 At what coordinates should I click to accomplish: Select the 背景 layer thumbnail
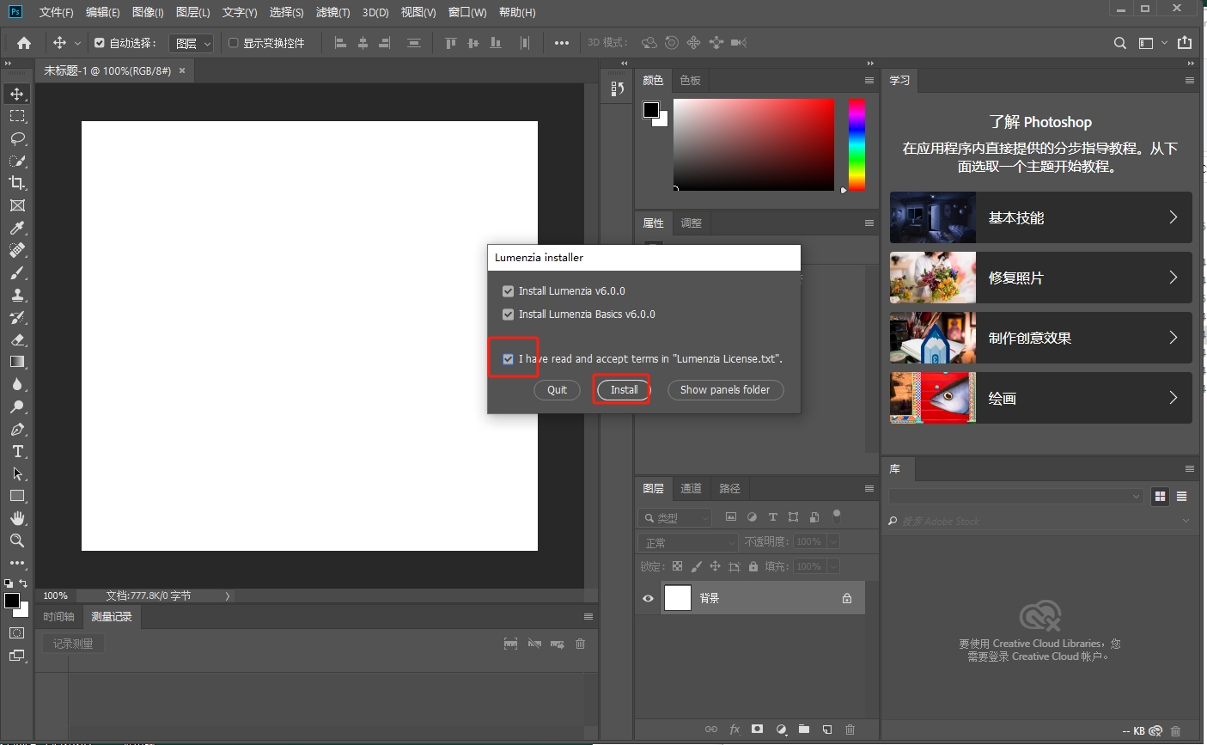678,598
